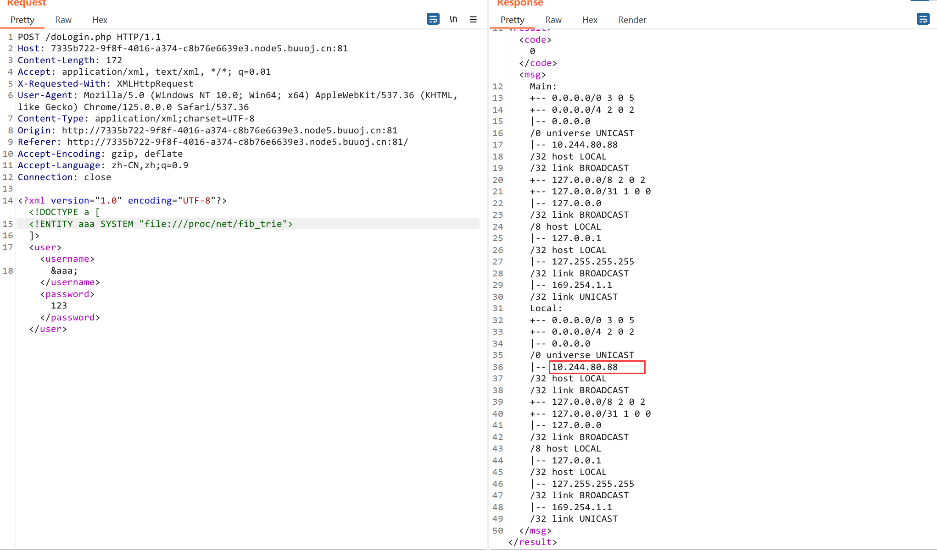Select the Response Raw tab
This screenshot has height=551, width=937.
click(553, 20)
